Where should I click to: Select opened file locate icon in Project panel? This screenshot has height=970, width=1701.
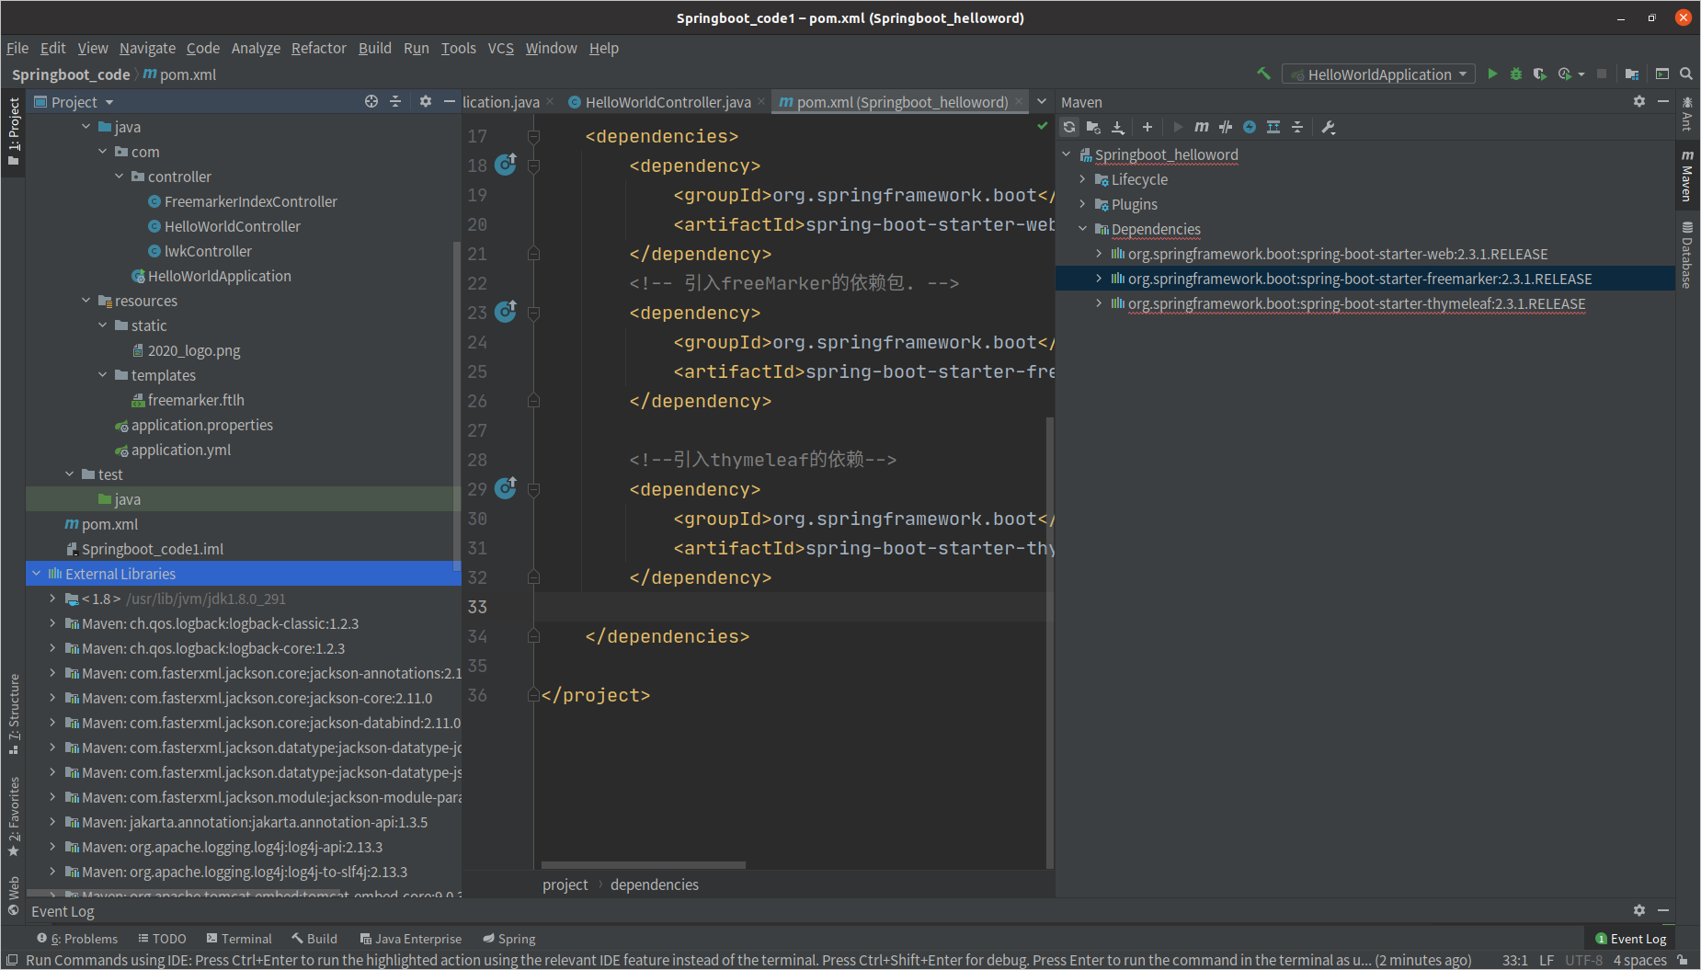pos(371,101)
